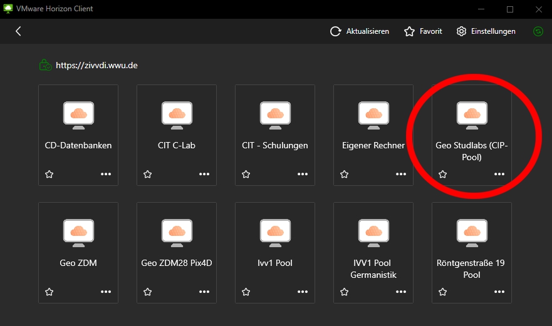Click the server URL https://zivvdi.wwu.de

[x=97, y=66]
